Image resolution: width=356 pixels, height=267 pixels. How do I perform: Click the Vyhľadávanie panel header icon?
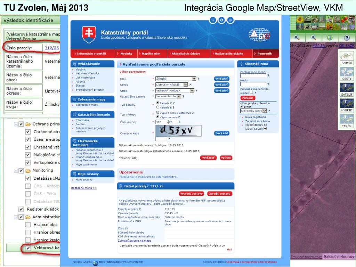tap(74, 64)
